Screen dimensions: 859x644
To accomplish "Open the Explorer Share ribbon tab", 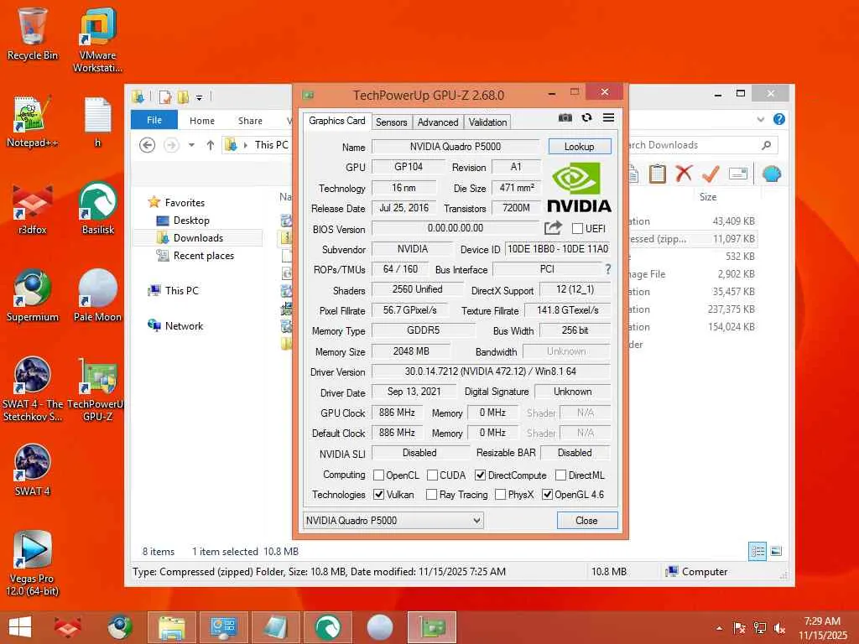I will point(250,121).
